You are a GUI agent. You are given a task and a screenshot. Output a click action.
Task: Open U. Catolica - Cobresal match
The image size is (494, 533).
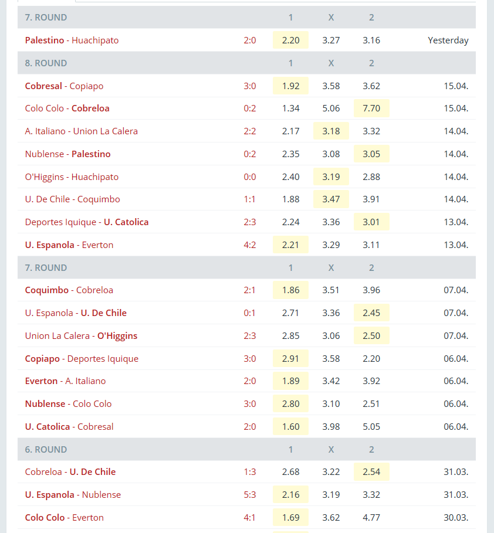coord(69,427)
